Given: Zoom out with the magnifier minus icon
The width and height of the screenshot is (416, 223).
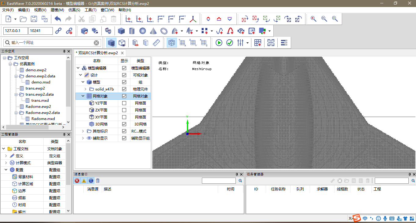Looking at the screenshot, I should [x=324, y=19].
